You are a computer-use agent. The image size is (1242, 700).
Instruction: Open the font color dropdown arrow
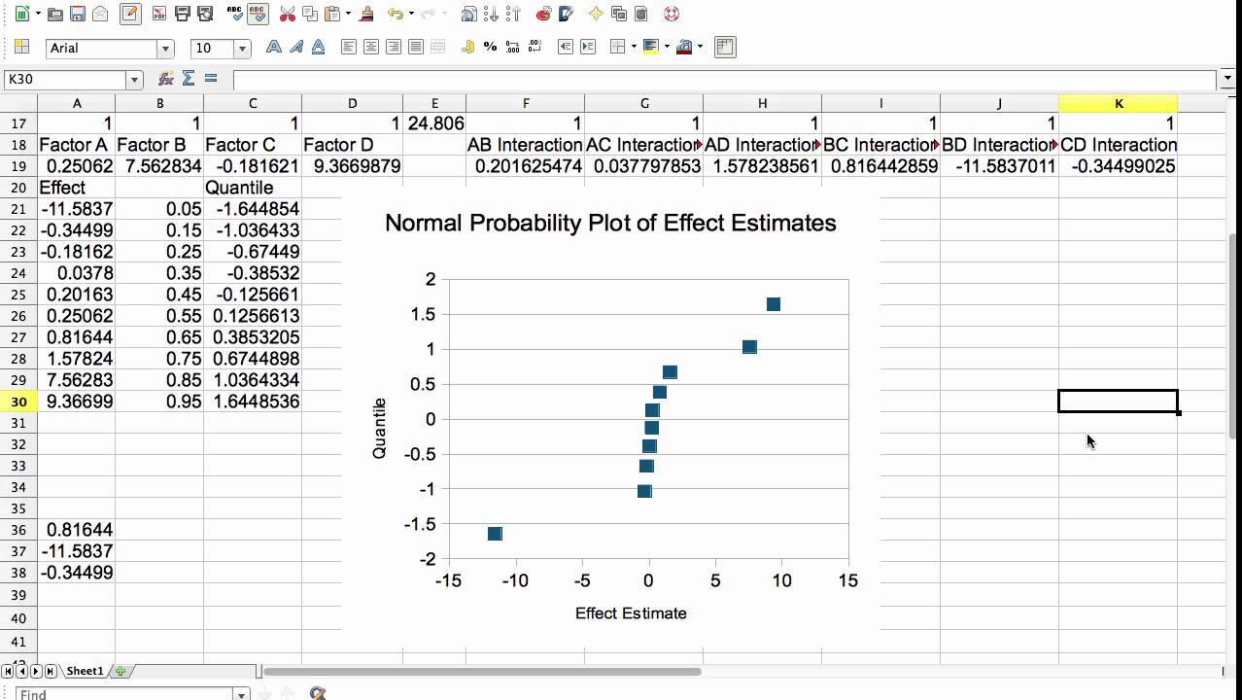[700, 48]
